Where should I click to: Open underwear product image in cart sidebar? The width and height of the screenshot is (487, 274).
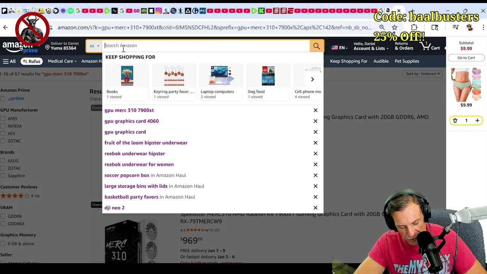coord(466,84)
